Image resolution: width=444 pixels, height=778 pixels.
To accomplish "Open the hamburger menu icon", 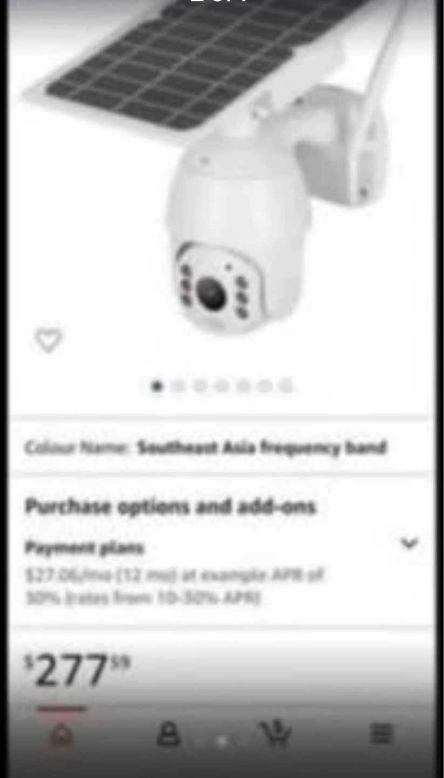I will (x=381, y=734).
